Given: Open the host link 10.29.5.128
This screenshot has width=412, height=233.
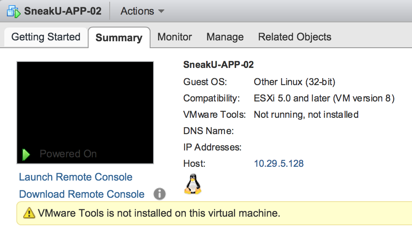Looking at the screenshot, I should click(x=279, y=164).
